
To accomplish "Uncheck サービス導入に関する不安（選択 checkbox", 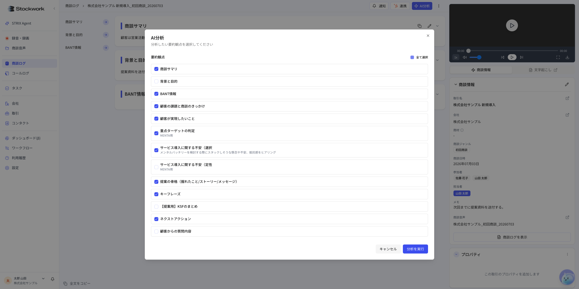I will (x=156, y=150).
